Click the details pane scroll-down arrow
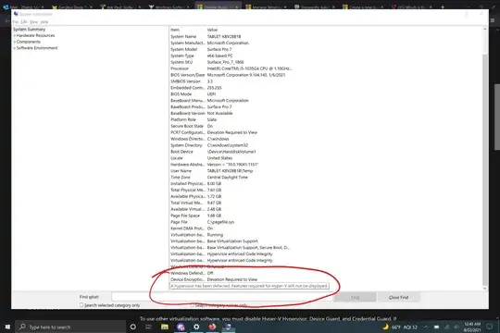Viewport: 500px width, 333px height. click(x=484, y=289)
